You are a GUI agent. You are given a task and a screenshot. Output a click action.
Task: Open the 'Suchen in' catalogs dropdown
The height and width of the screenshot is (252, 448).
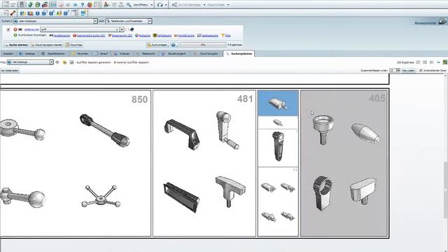coord(95,21)
